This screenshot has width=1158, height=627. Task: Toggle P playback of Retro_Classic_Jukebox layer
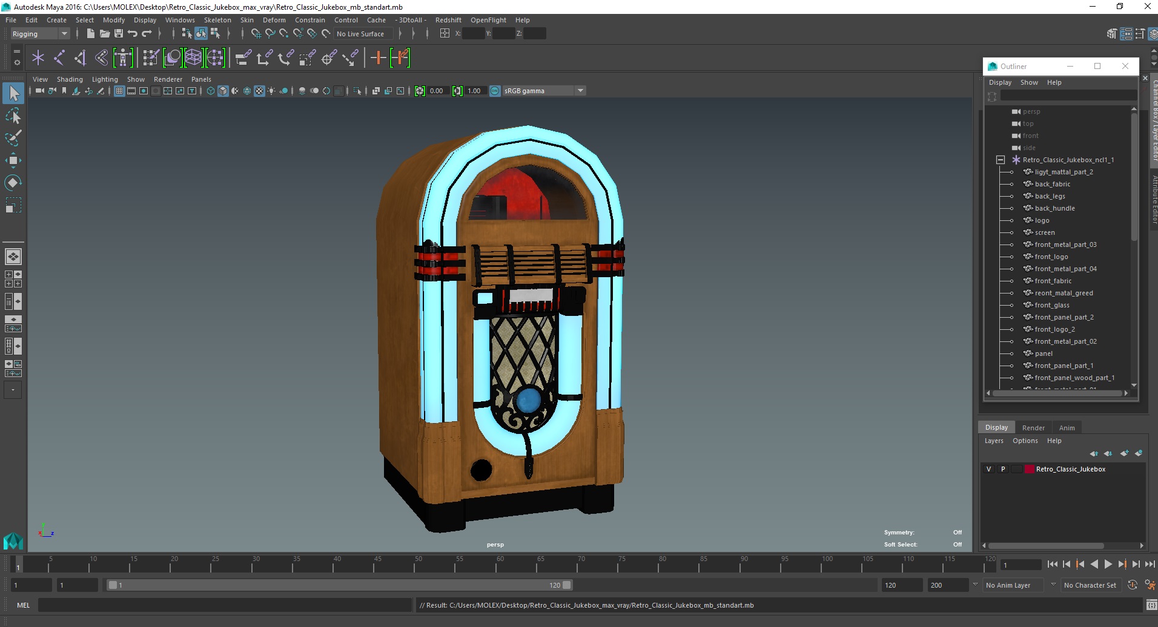(x=1003, y=469)
